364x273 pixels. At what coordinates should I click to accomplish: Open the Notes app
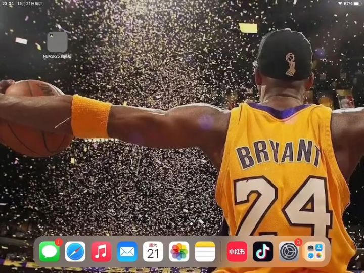click(205, 251)
